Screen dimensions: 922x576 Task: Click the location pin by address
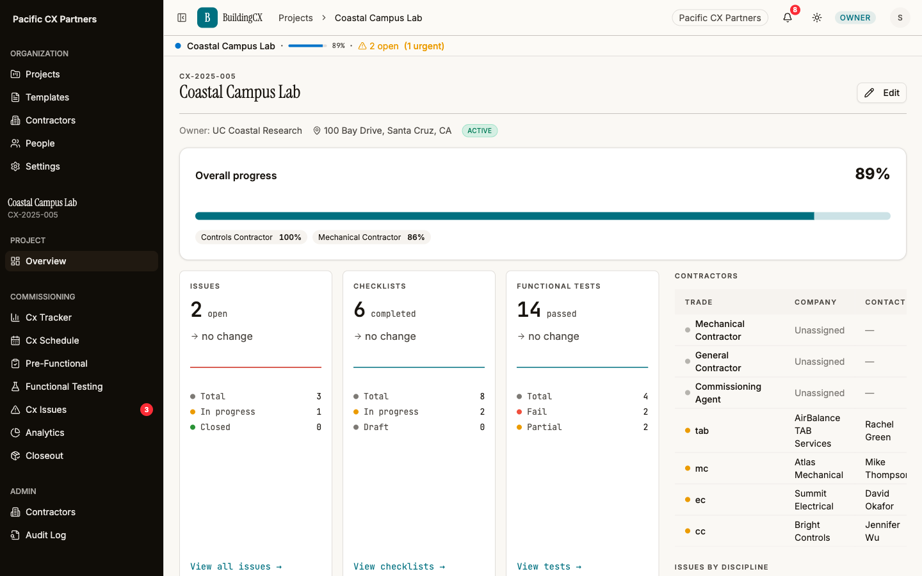tap(316, 131)
